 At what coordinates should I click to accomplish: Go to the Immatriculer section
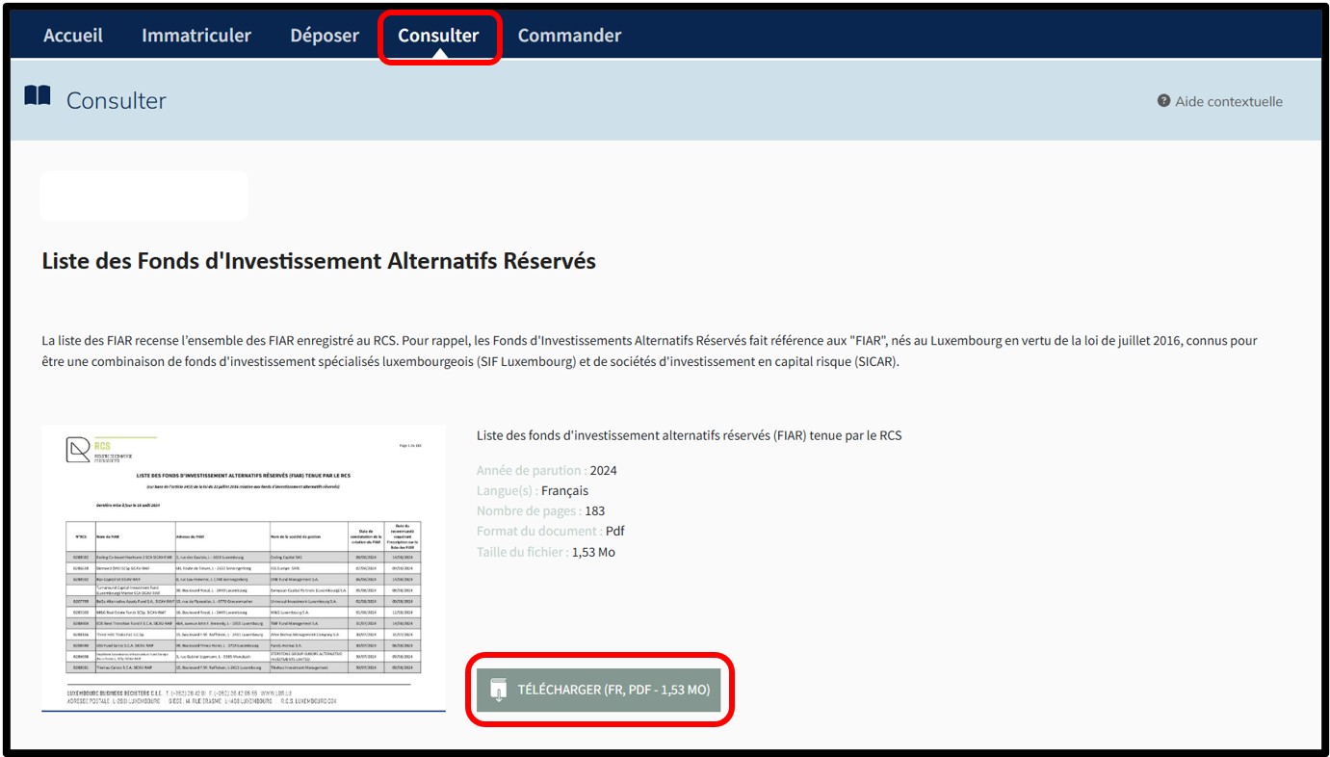point(196,36)
